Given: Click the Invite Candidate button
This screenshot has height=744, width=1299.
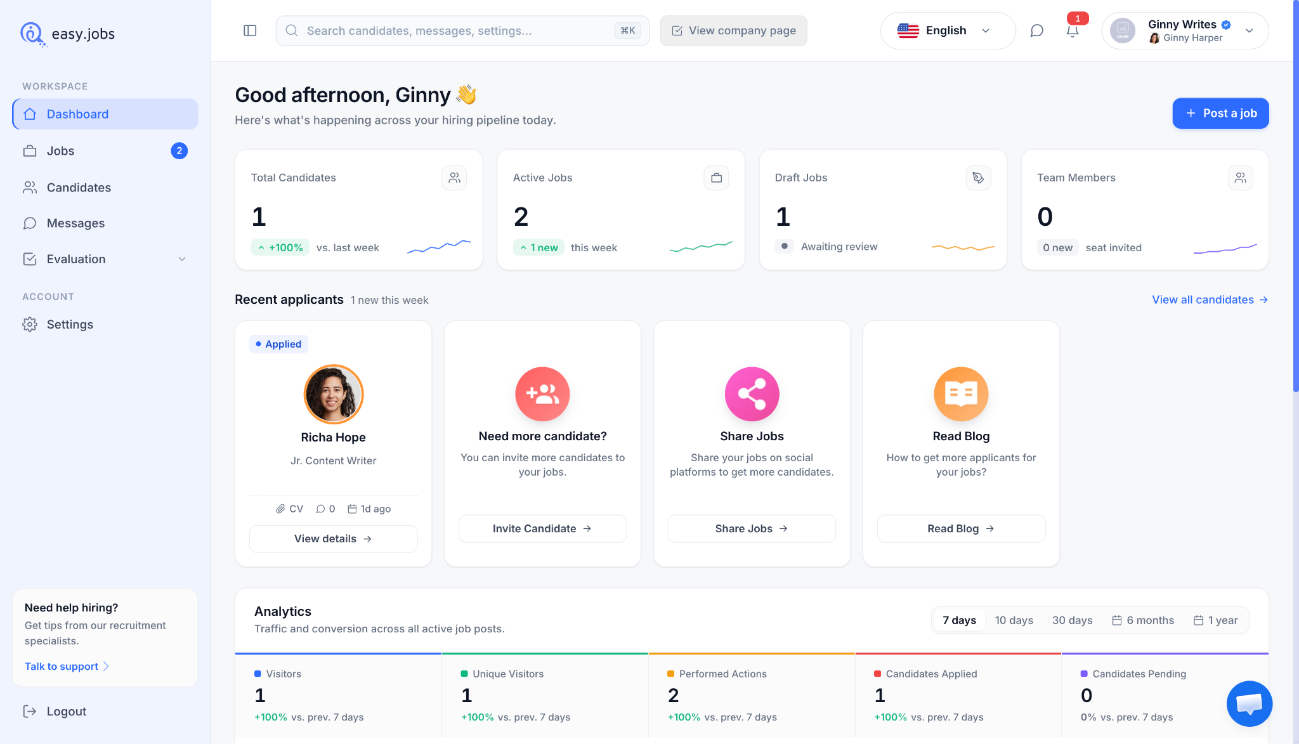Looking at the screenshot, I should (x=542, y=528).
